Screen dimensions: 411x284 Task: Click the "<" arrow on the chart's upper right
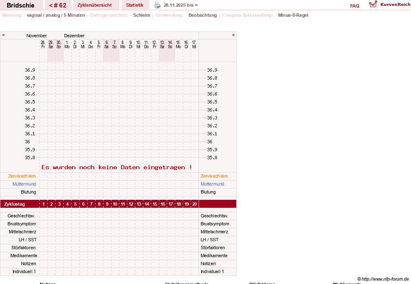[233, 35]
